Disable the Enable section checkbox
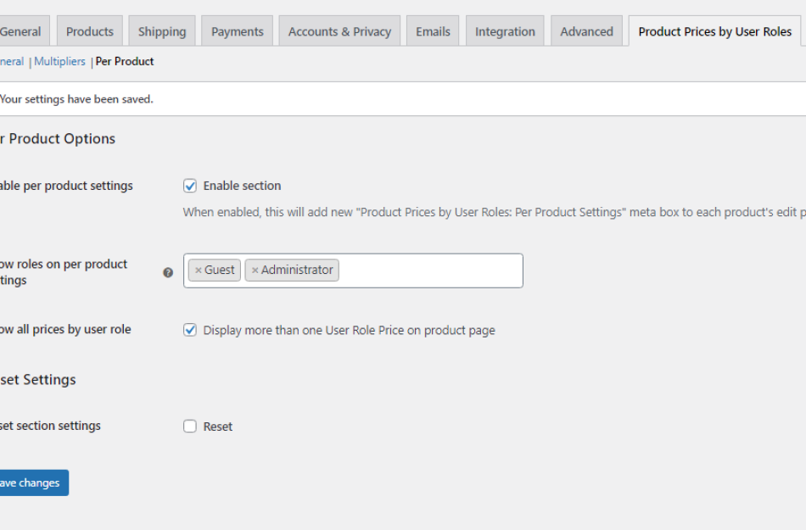The image size is (806, 530). pos(190,185)
